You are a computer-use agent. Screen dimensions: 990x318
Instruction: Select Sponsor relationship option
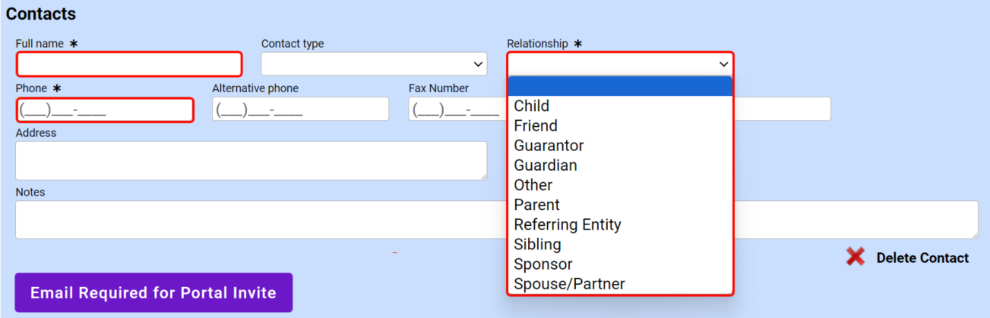543,264
